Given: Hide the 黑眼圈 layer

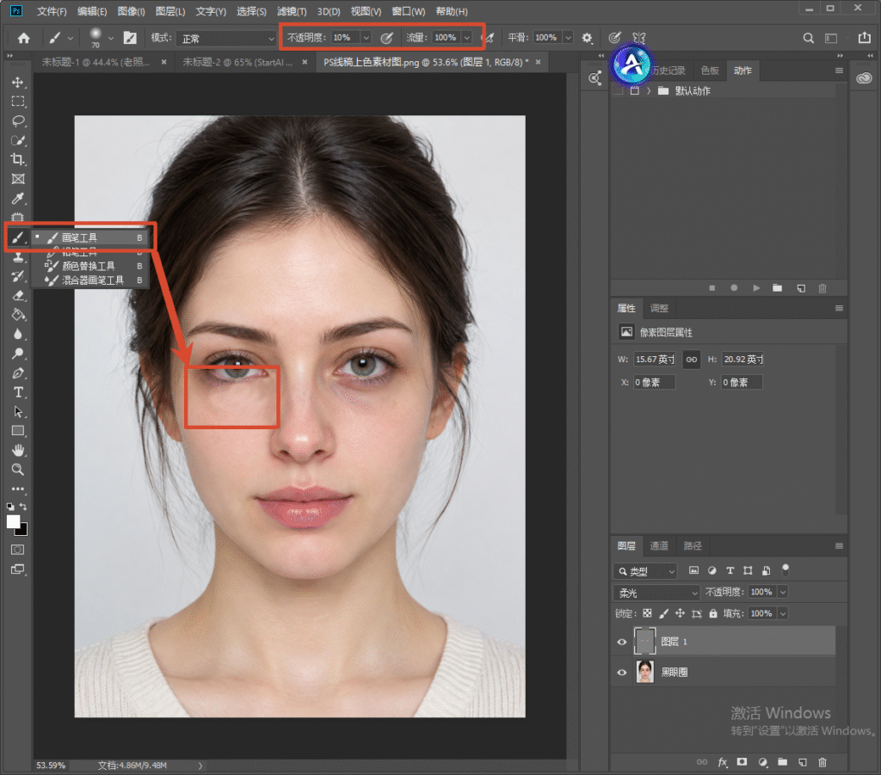Looking at the screenshot, I should click(x=621, y=673).
